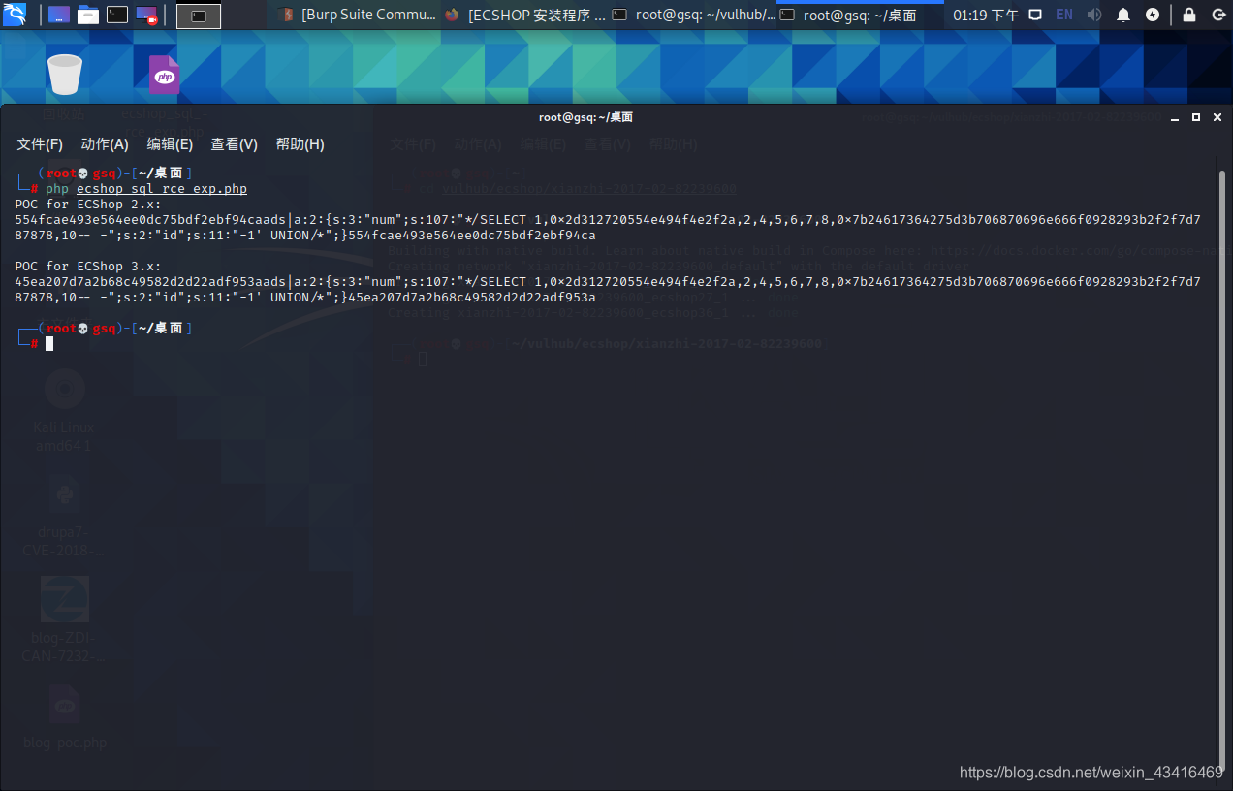Click the show desktop panel icon

(58, 15)
